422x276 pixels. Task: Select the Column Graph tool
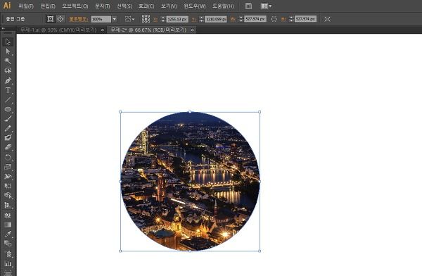tap(8, 263)
